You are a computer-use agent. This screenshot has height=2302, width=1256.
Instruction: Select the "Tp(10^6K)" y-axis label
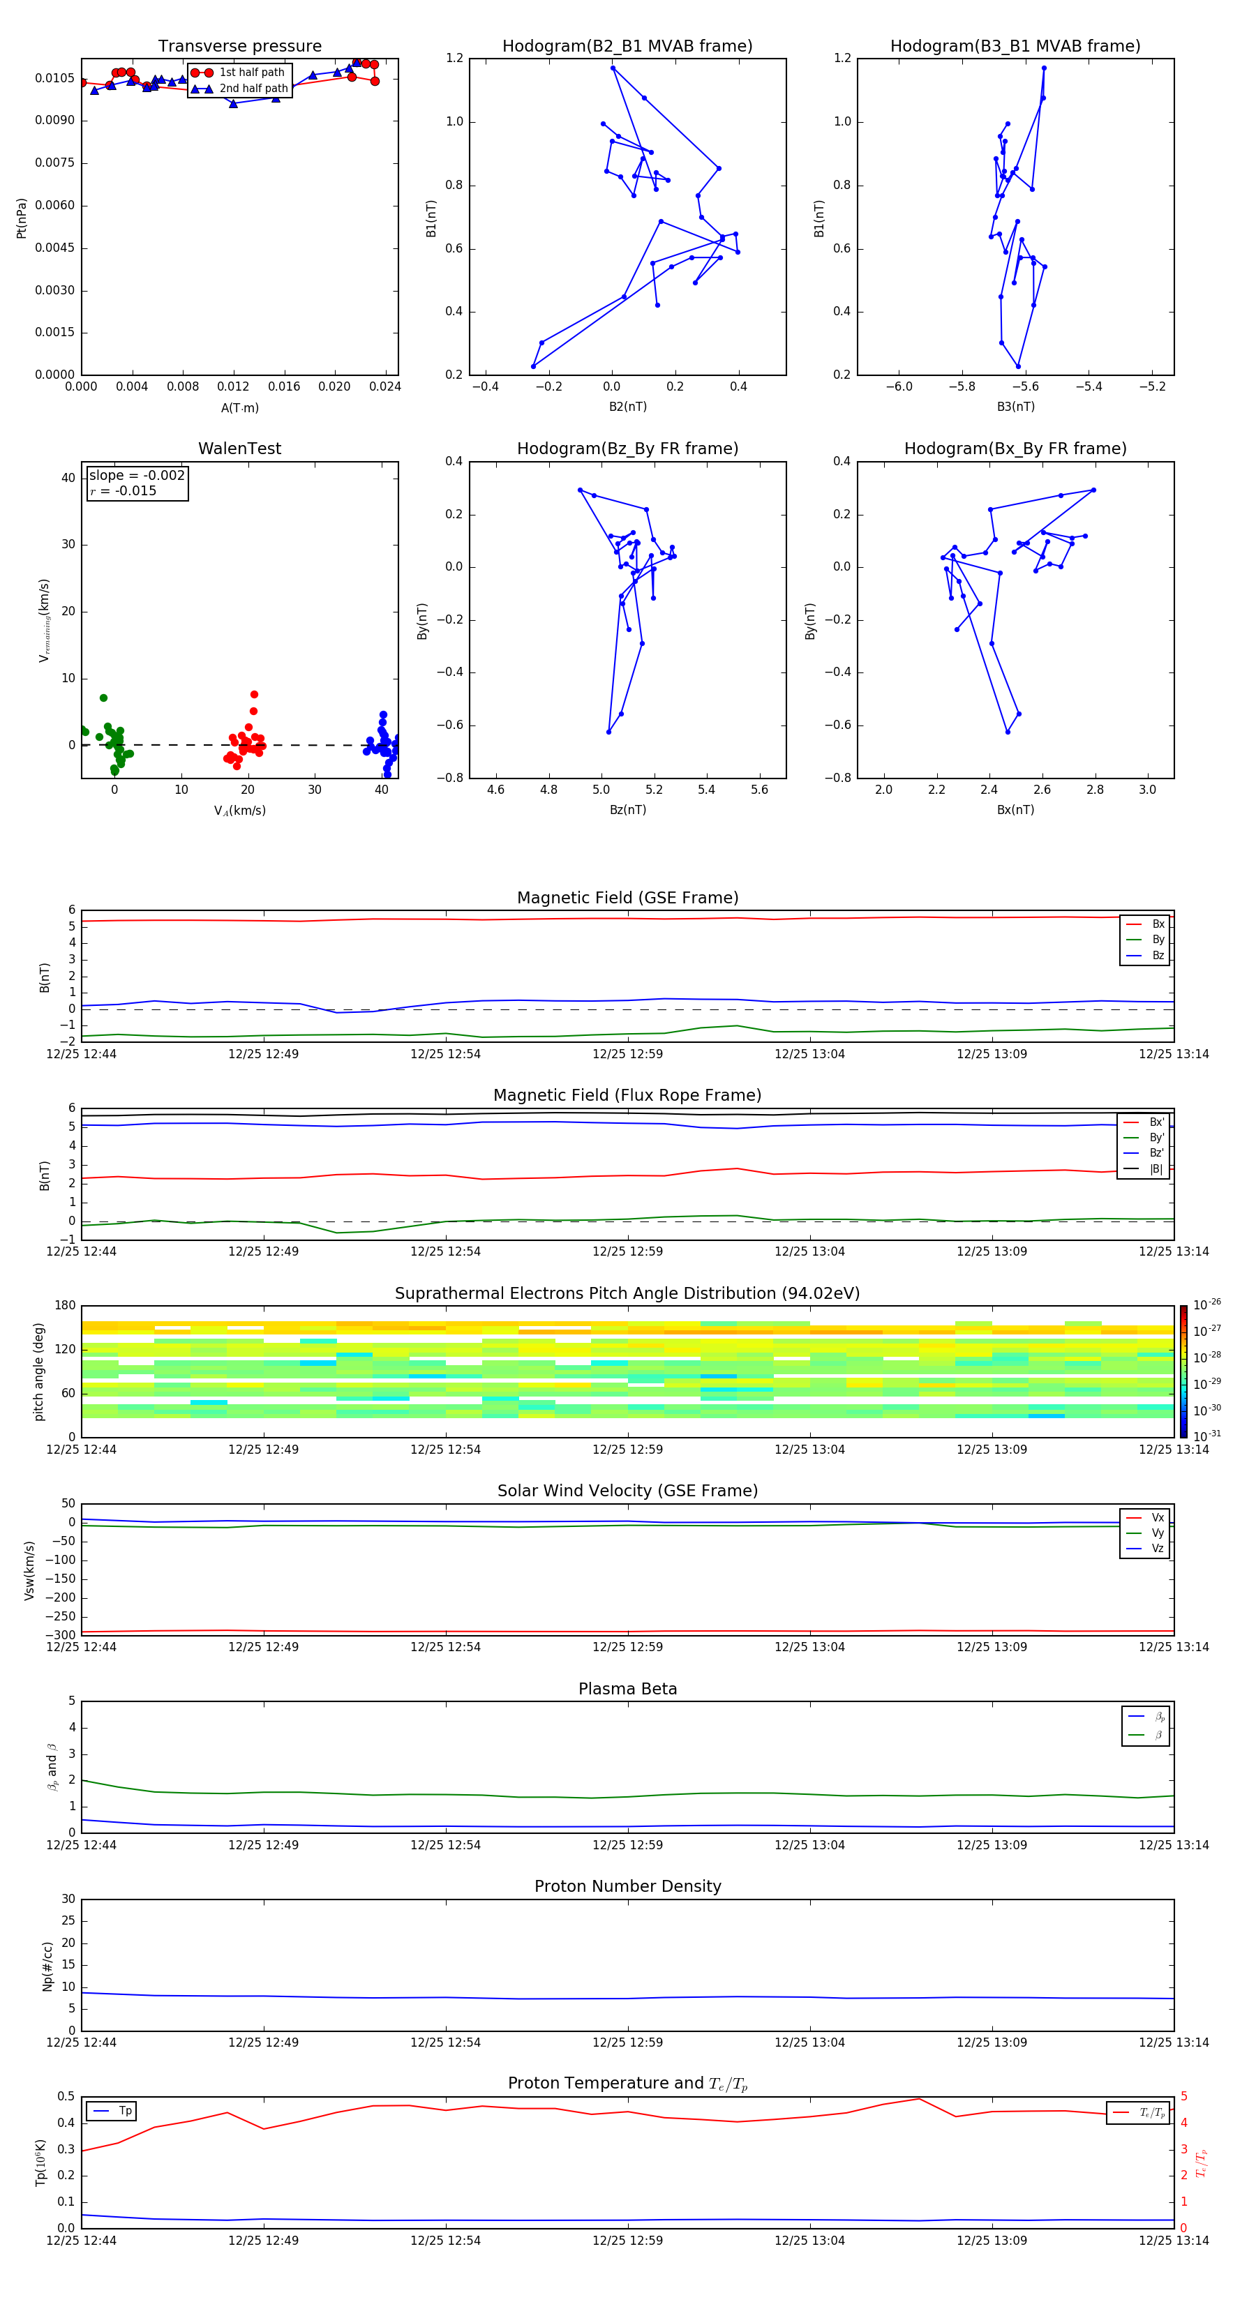click(x=40, y=2162)
